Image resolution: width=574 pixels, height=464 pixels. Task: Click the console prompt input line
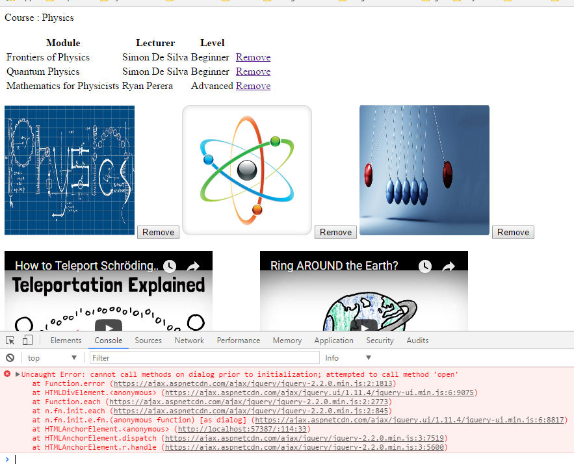pos(293,459)
